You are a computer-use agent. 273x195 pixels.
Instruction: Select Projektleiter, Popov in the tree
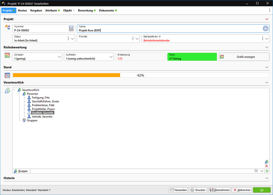(43, 109)
